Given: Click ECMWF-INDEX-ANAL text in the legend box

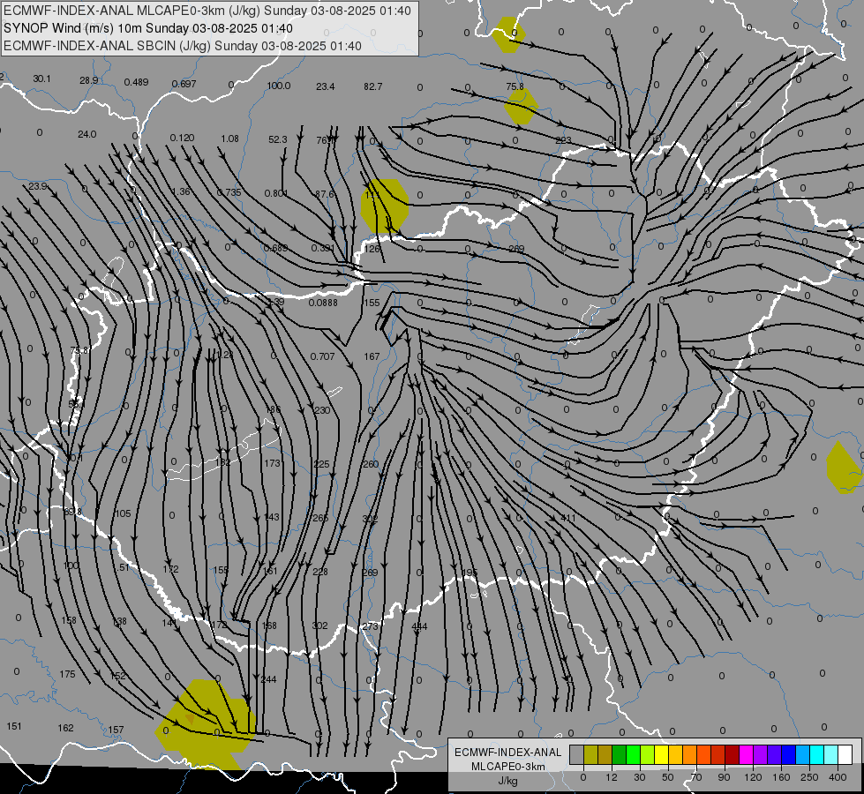Looking at the screenshot, I should pyautogui.click(x=508, y=753).
